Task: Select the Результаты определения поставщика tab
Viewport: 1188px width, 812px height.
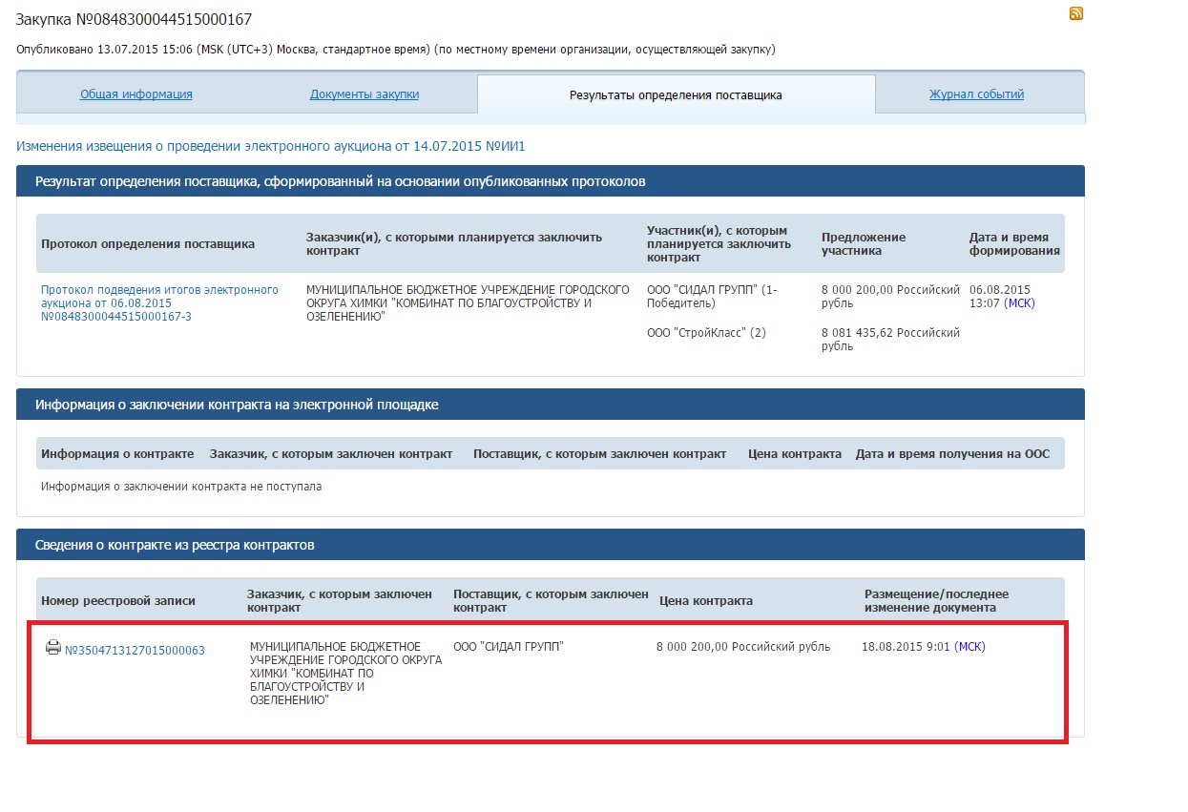Action: pyautogui.click(x=676, y=95)
